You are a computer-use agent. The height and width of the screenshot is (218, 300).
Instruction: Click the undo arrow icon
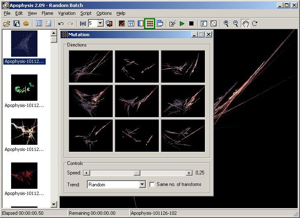tap(61, 23)
